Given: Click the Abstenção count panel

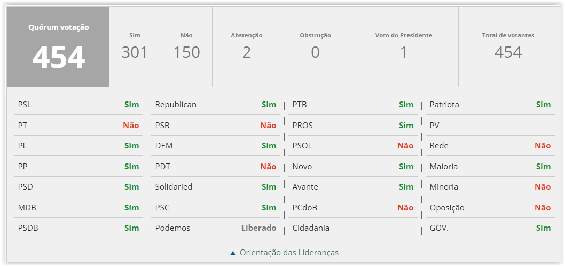Looking at the screenshot, I should pos(246,48).
